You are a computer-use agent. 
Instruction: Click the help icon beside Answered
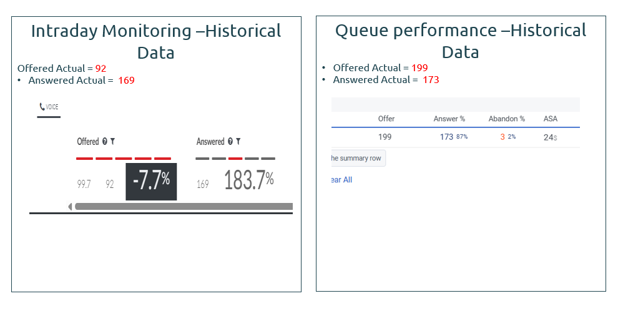click(230, 142)
